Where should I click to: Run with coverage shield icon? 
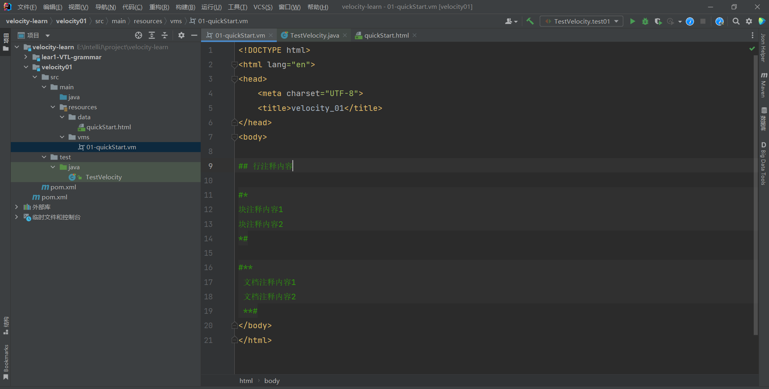click(x=658, y=21)
